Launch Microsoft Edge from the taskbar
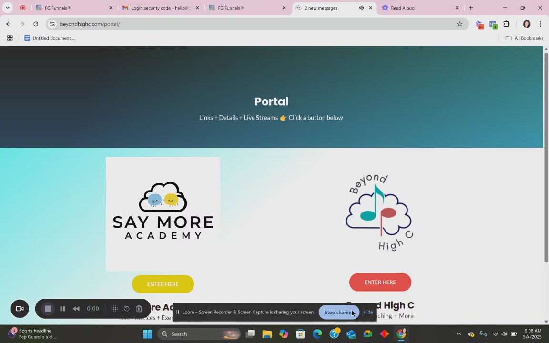This screenshot has width=549, height=343. (x=317, y=334)
